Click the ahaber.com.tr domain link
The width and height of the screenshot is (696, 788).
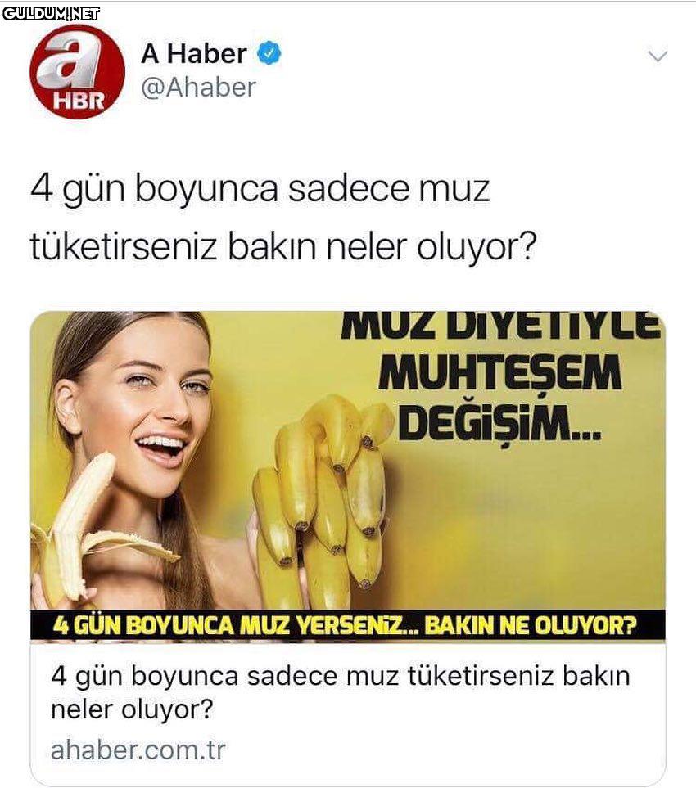(138, 750)
